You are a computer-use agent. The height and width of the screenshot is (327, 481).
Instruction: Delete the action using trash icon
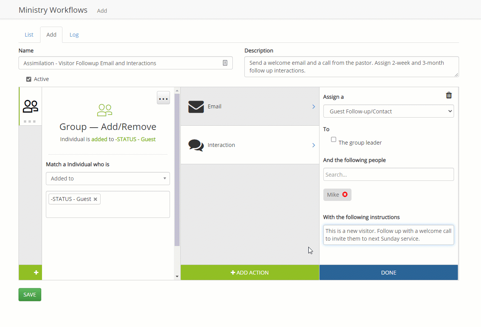point(449,95)
